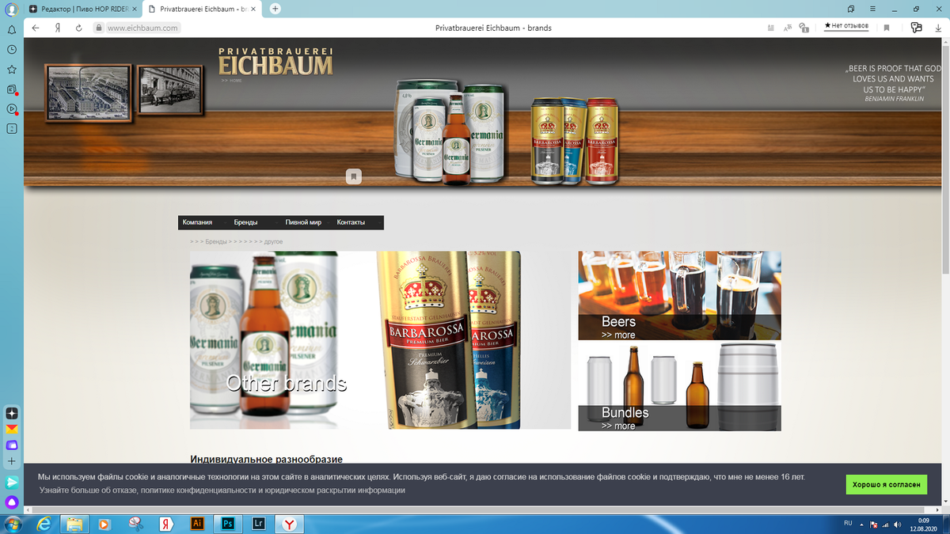This screenshot has height=534, width=950.
Task: Open the password manager key icon
Action: coord(917,28)
